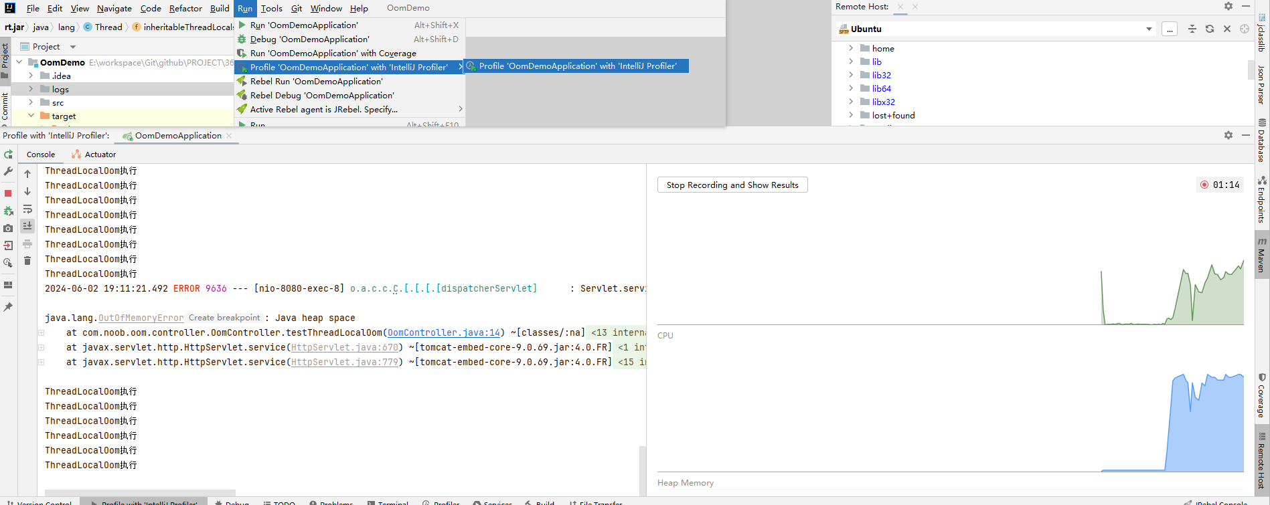
Task: Expand the libx32 folder in Remote Host
Action: 851,102
